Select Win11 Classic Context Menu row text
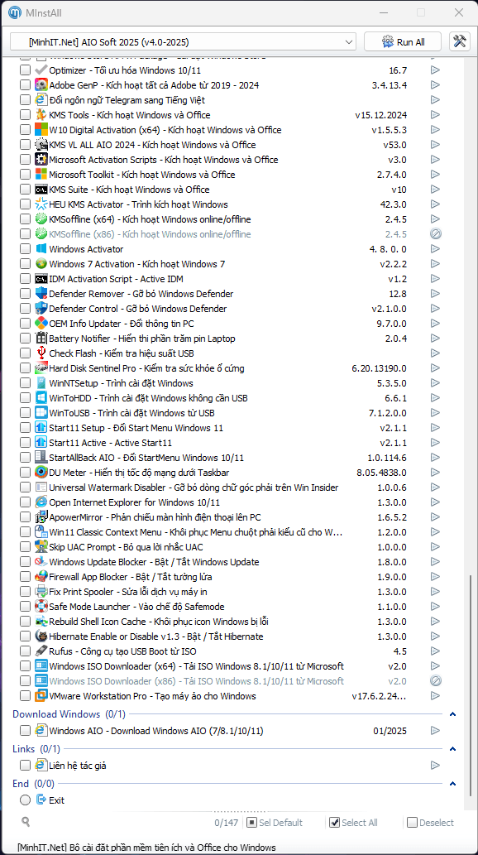Image resolution: width=478 pixels, height=855 pixels. 196,532
